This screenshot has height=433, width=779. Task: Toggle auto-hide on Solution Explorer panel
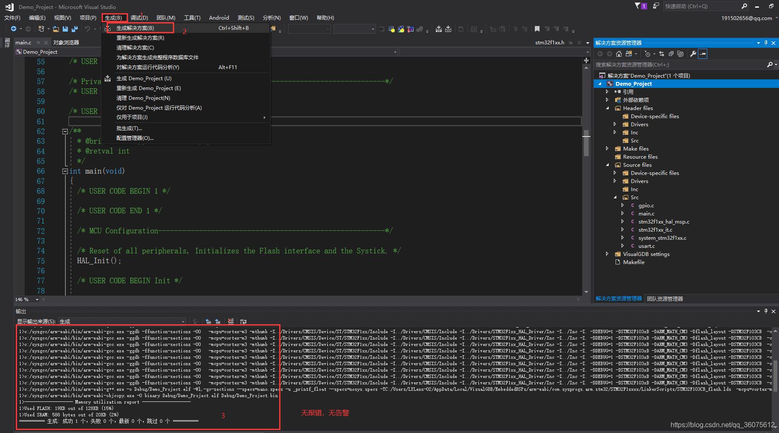click(x=766, y=42)
